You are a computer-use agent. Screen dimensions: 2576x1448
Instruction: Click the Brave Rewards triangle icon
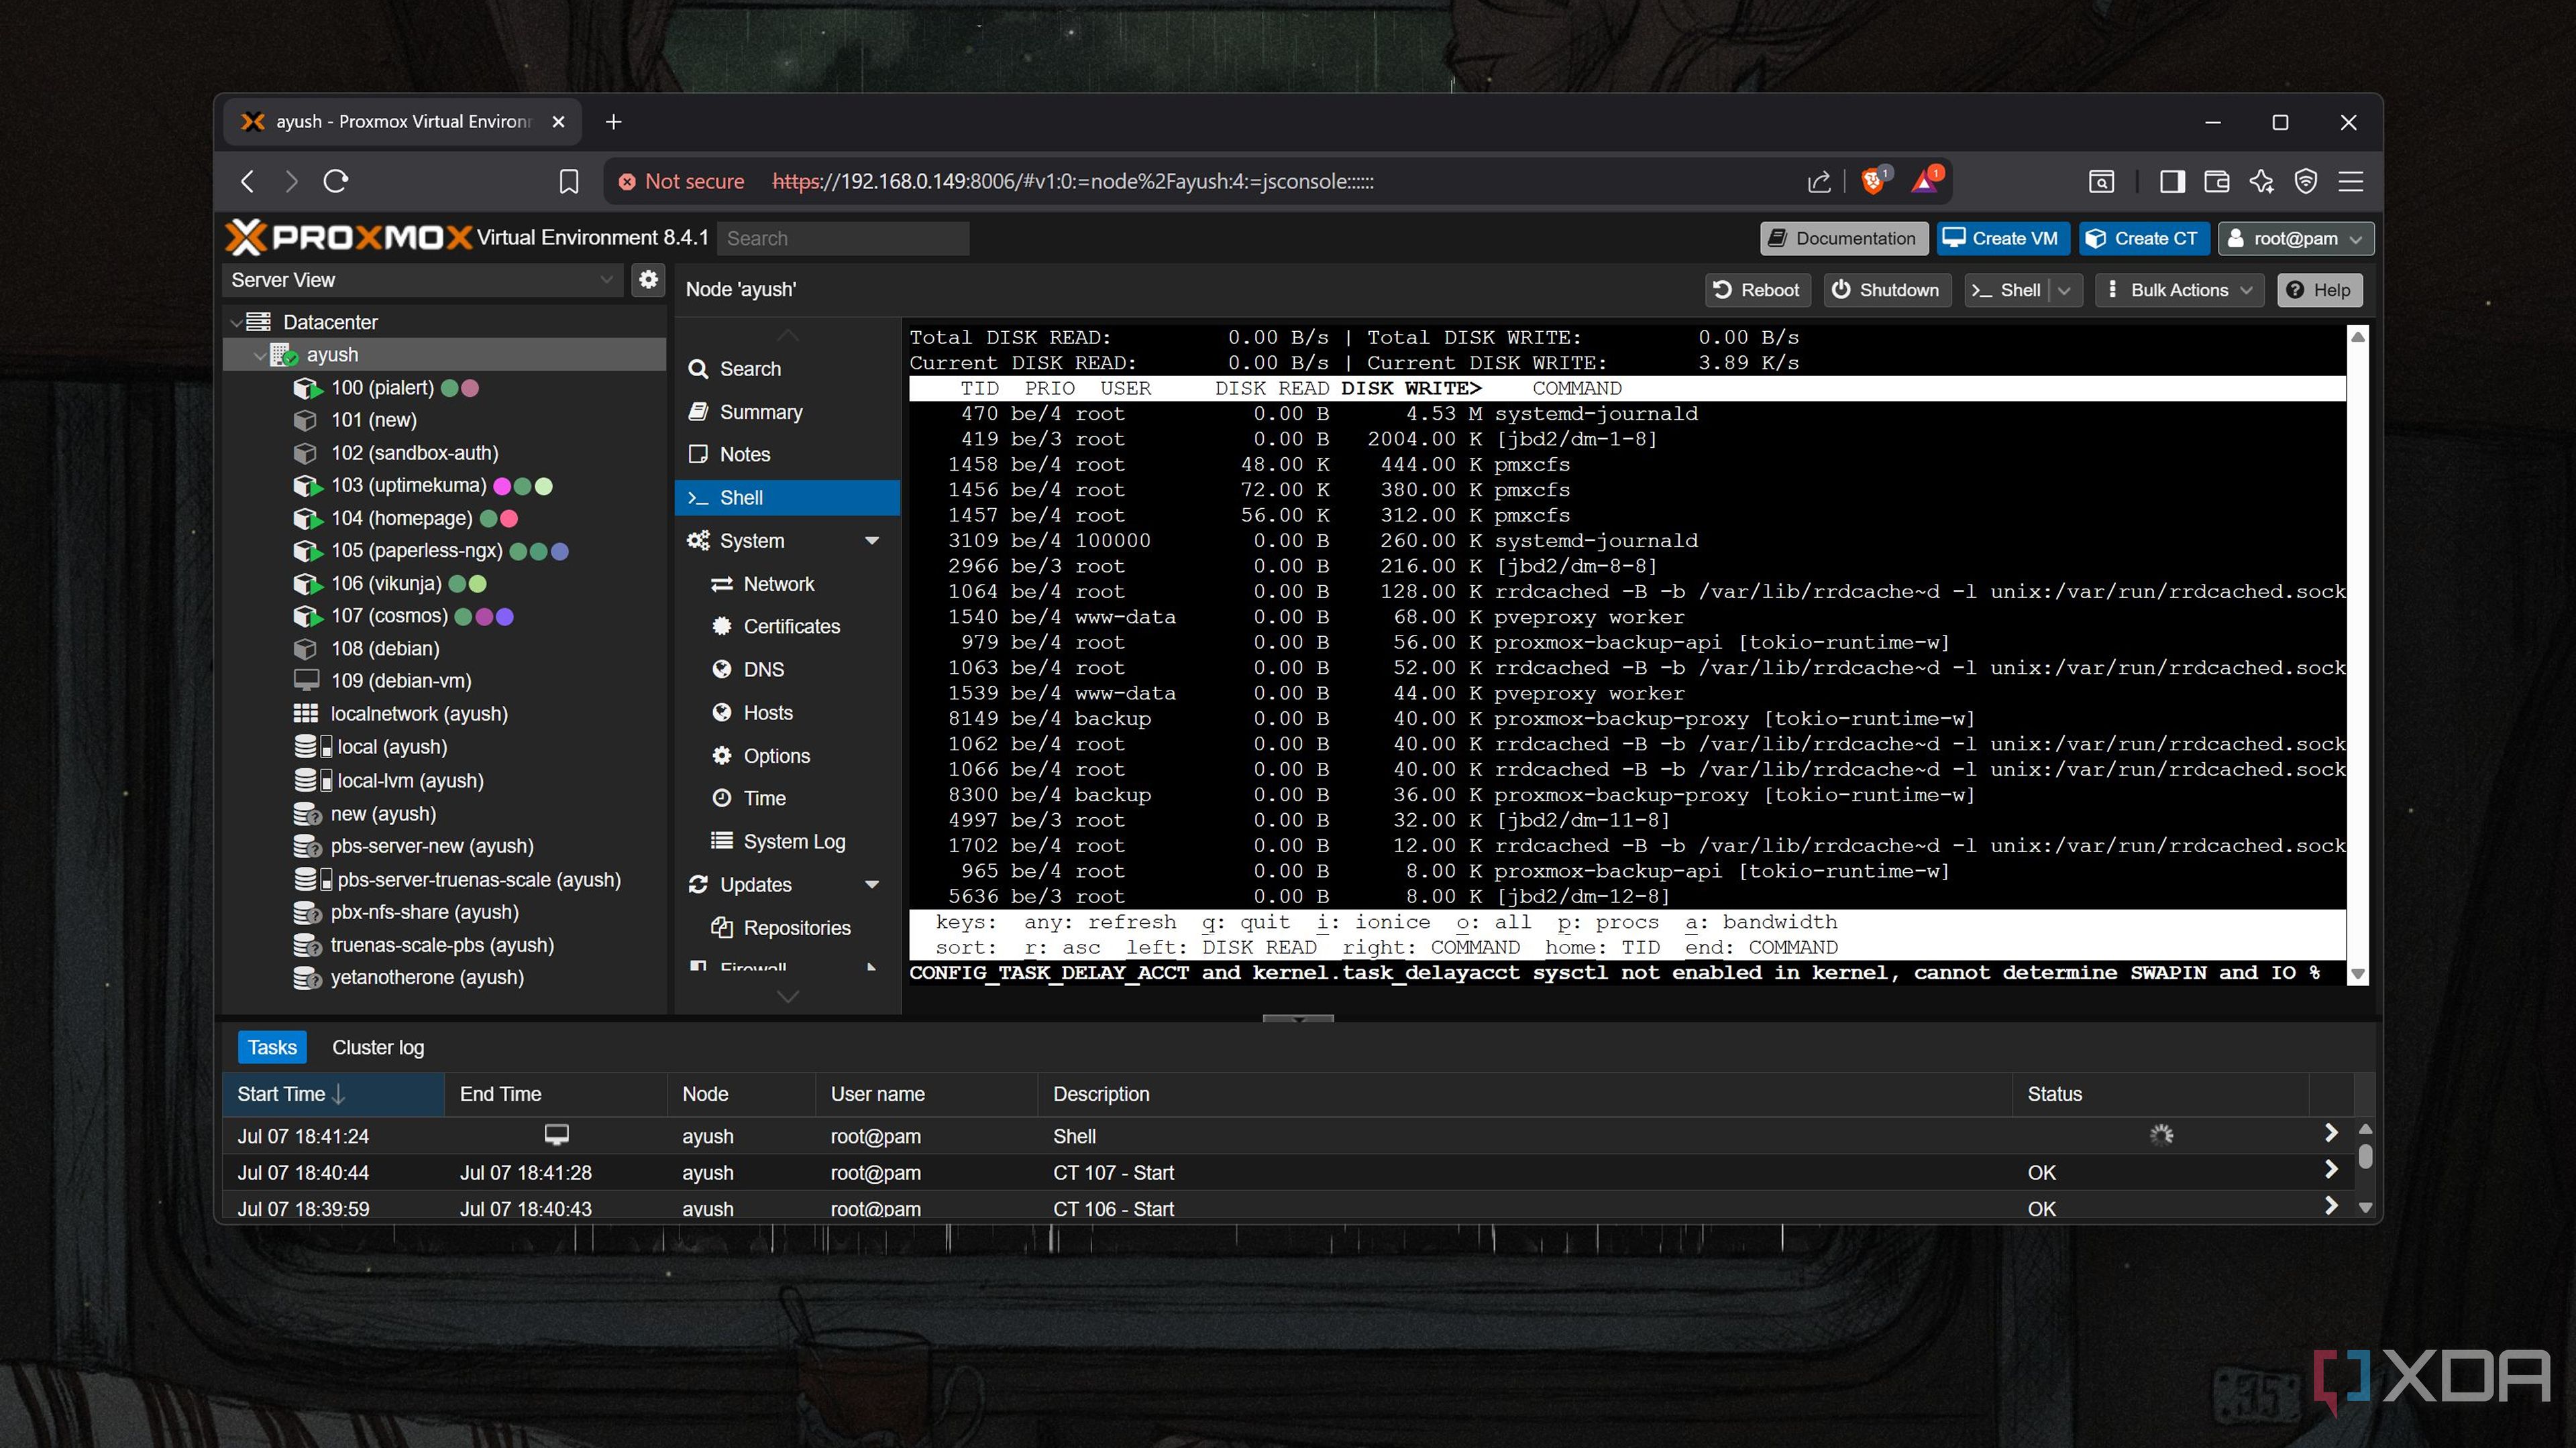click(x=1925, y=181)
